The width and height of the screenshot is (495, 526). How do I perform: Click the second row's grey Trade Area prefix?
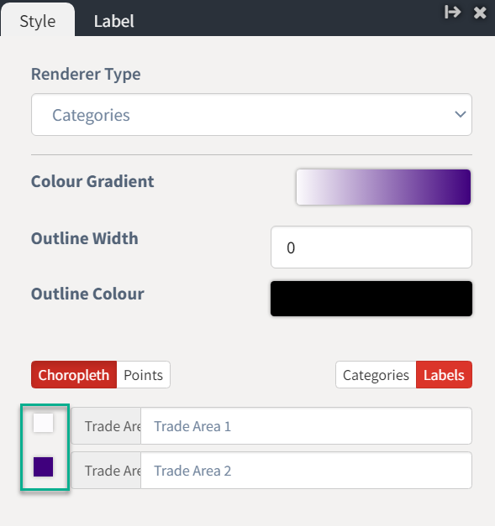tap(106, 471)
